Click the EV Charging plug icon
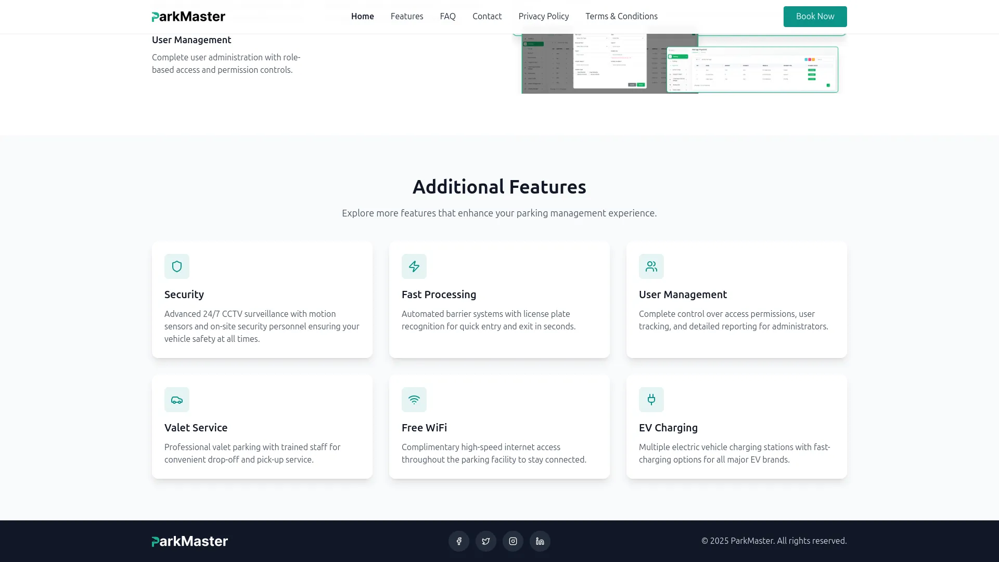 click(x=651, y=400)
